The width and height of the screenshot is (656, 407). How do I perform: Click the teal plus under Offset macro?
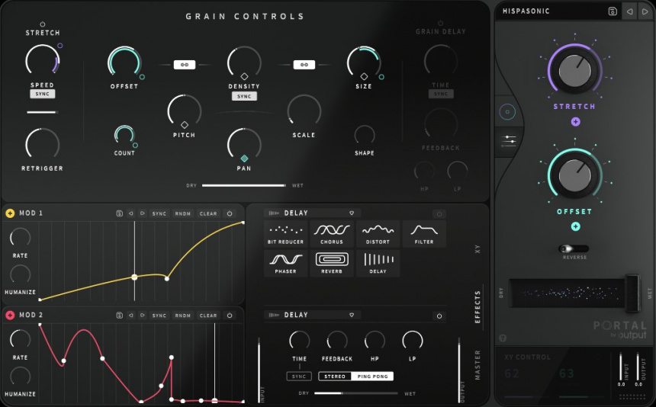tap(576, 226)
